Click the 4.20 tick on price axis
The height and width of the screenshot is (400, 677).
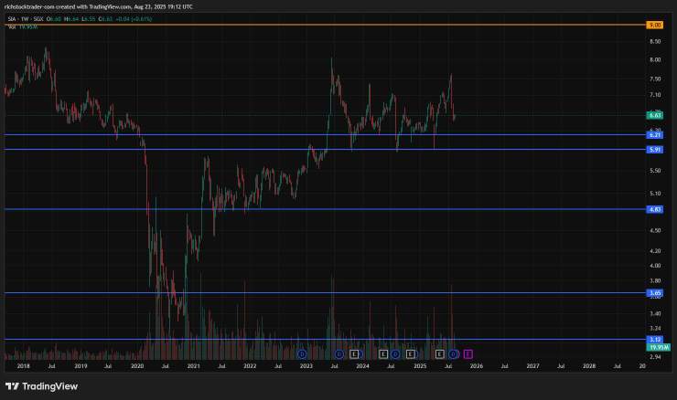(655, 251)
